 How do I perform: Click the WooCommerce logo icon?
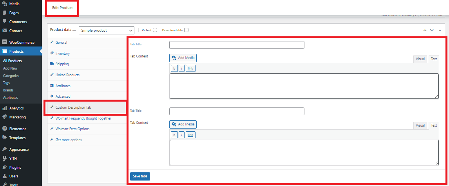click(5, 42)
